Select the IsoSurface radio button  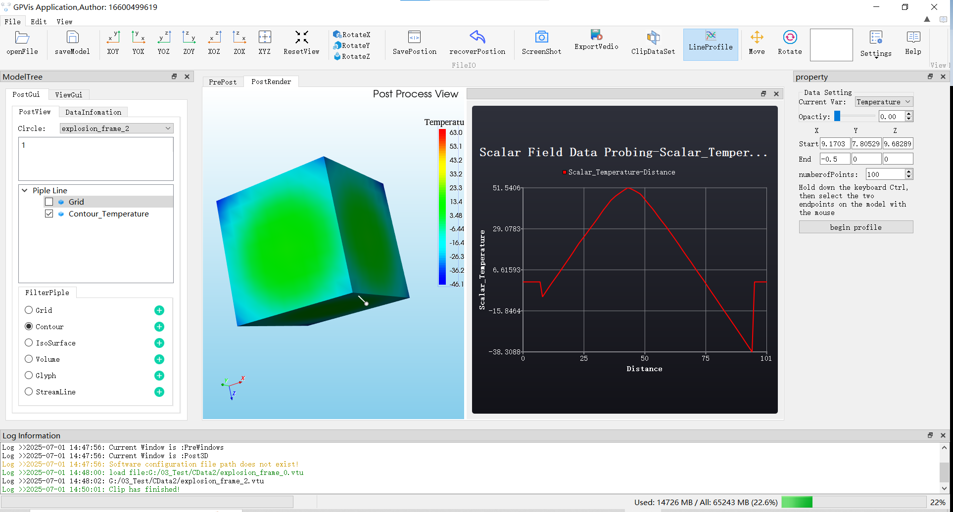point(29,342)
